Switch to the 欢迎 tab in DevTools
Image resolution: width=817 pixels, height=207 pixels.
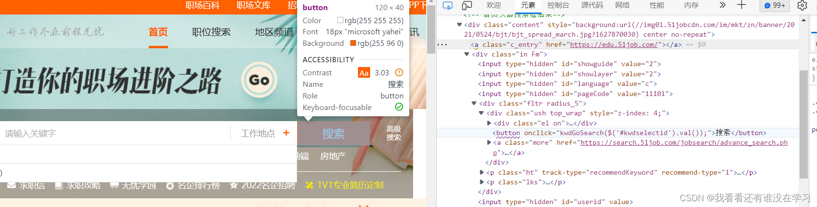(x=494, y=5)
